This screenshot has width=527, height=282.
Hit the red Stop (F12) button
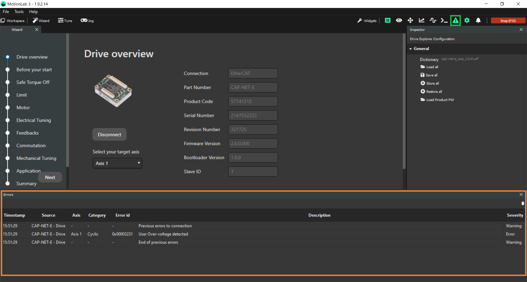pyautogui.click(x=508, y=21)
